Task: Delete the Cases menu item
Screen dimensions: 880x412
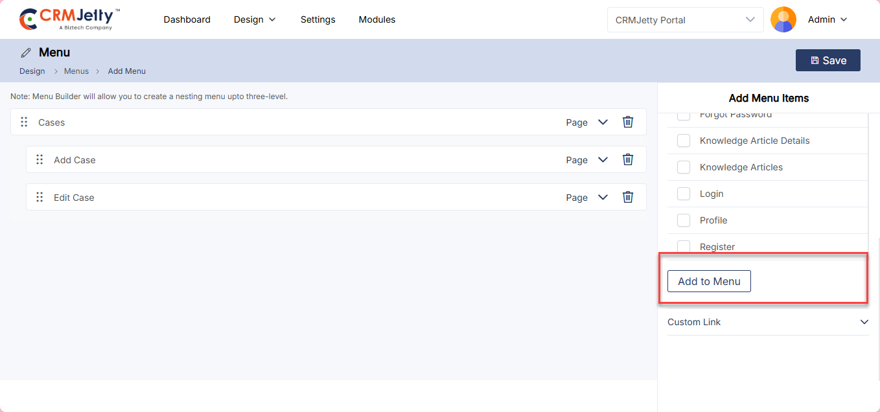Action: [x=627, y=122]
